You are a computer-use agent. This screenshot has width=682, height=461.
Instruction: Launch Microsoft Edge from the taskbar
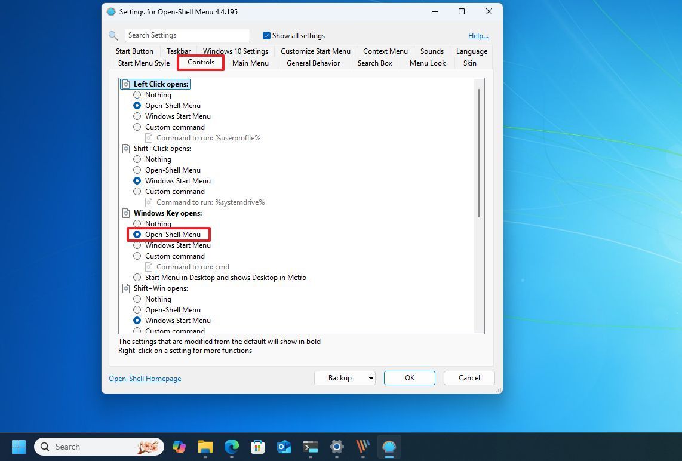[x=231, y=447]
